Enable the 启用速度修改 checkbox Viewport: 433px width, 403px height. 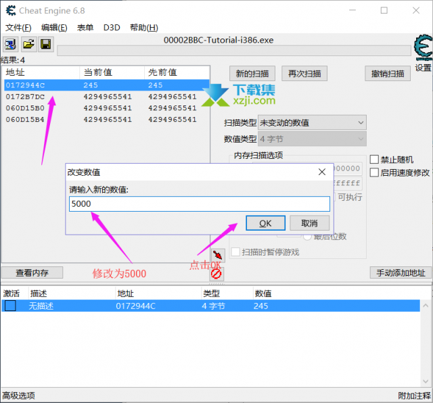[374, 172]
